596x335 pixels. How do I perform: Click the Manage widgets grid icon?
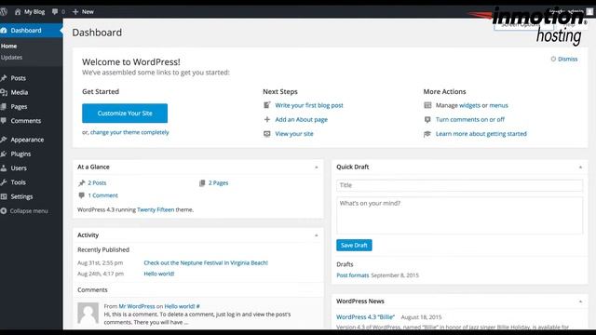tap(427, 105)
